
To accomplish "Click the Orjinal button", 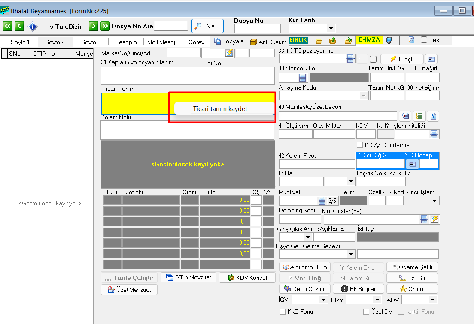I will click(412, 289).
